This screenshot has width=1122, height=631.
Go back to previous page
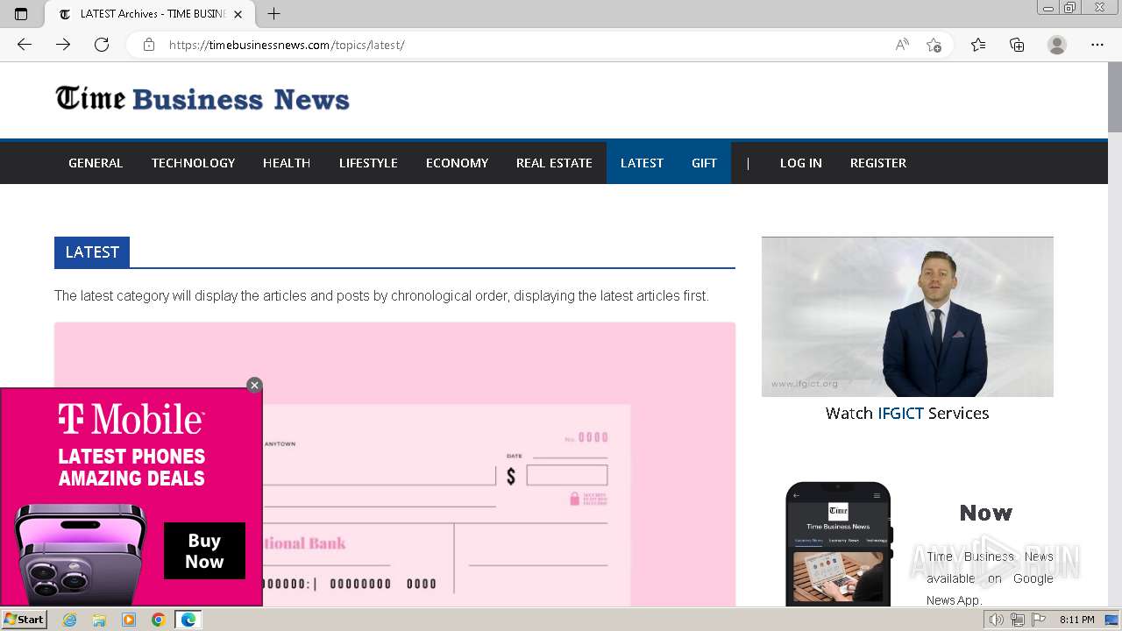coord(25,45)
